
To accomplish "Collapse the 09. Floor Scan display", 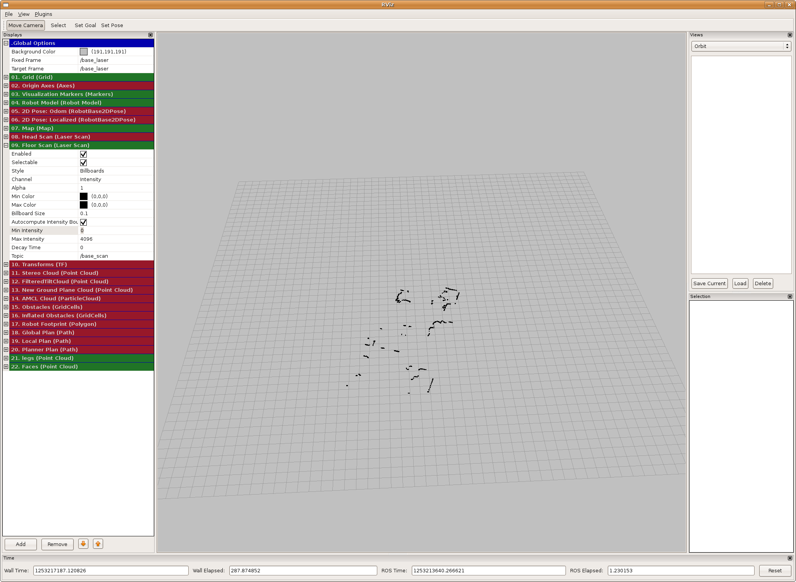I will click(6, 145).
